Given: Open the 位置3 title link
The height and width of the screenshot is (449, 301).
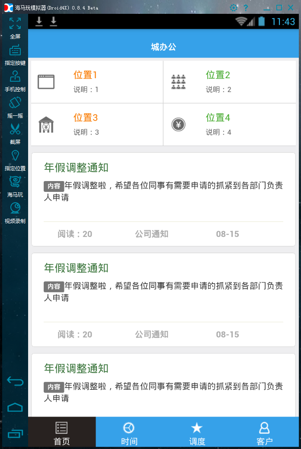Looking at the screenshot, I should click(86, 118).
